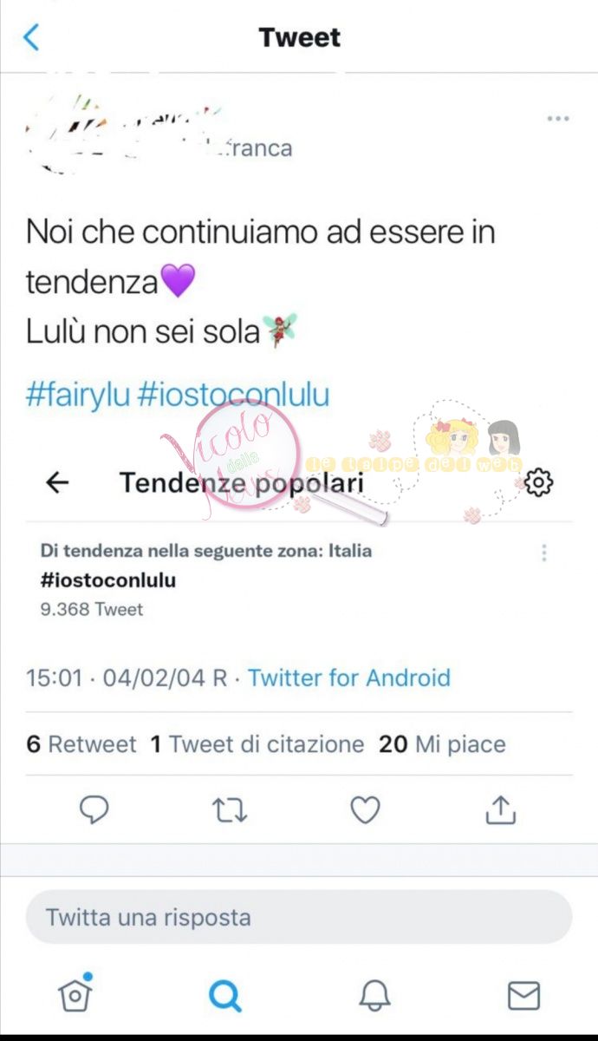Focus the Twitta una risposta field
The height and width of the screenshot is (1041, 598).
coord(299,917)
